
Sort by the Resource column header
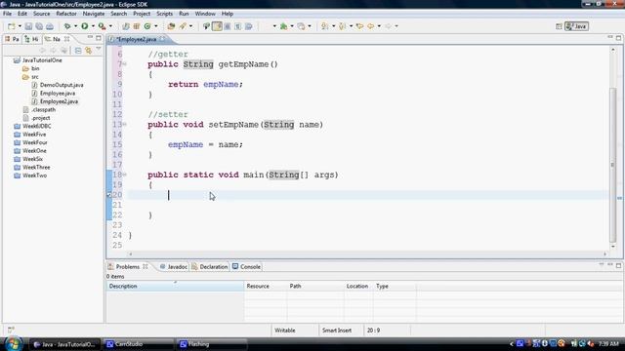click(265, 286)
